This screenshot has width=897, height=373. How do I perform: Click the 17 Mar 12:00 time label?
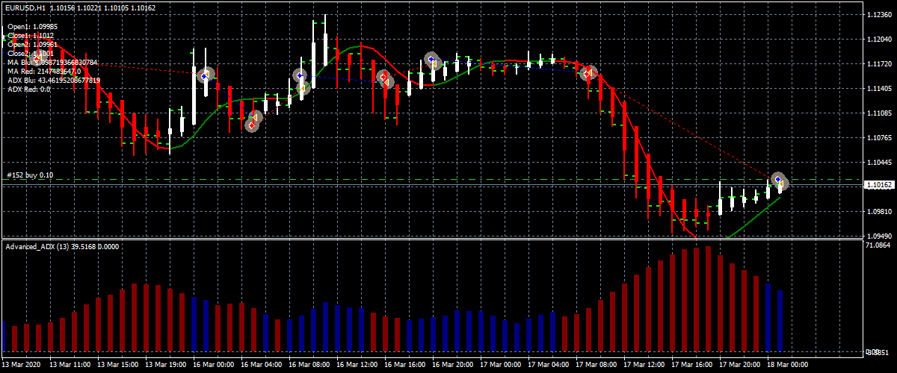[645, 366]
